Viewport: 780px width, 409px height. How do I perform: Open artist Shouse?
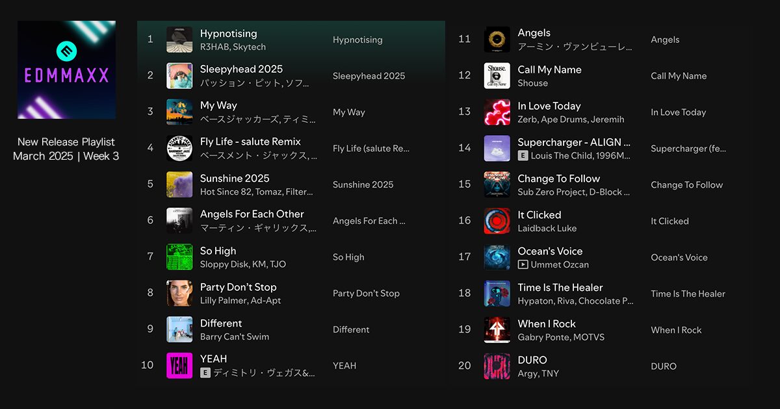click(533, 83)
